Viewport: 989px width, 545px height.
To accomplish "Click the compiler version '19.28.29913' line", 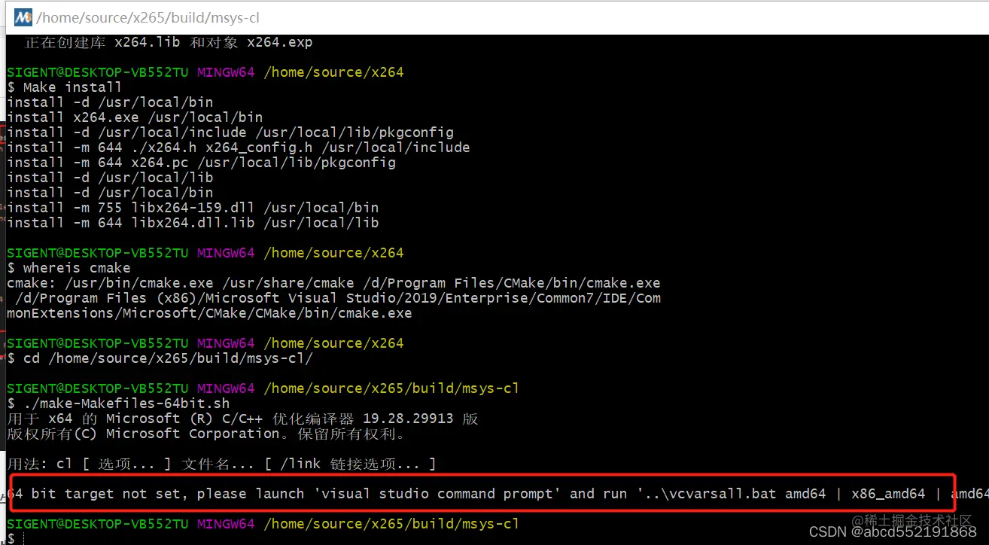I will (242, 419).
